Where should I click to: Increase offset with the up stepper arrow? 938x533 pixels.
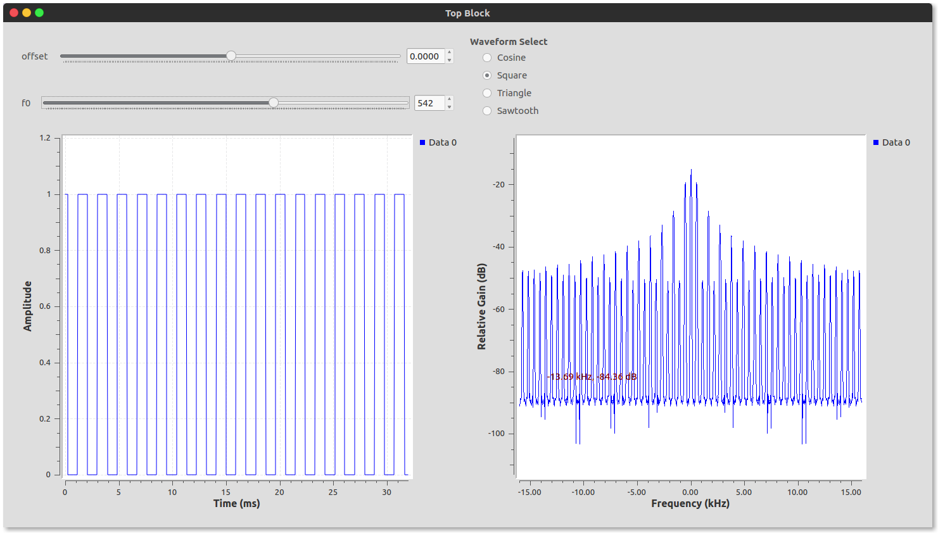(x=449, y=53)
